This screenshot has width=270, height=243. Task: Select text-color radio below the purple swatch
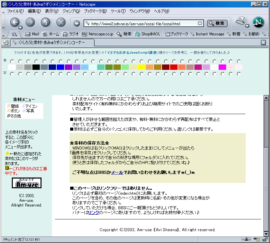[69, 74]
